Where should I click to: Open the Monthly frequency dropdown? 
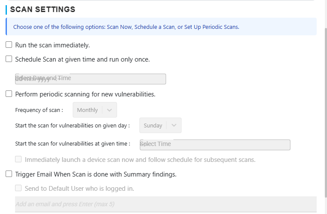[88, 110]
